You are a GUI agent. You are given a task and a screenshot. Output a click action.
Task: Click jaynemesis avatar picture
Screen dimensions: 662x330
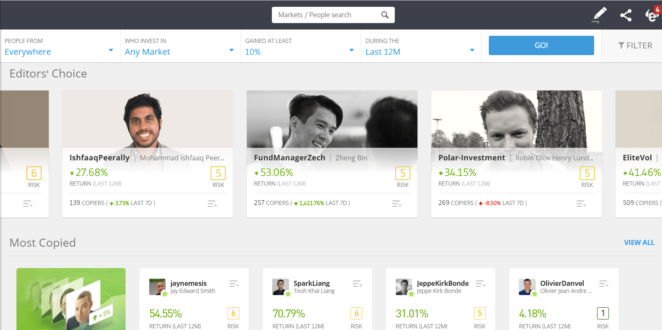coord(157,287)
